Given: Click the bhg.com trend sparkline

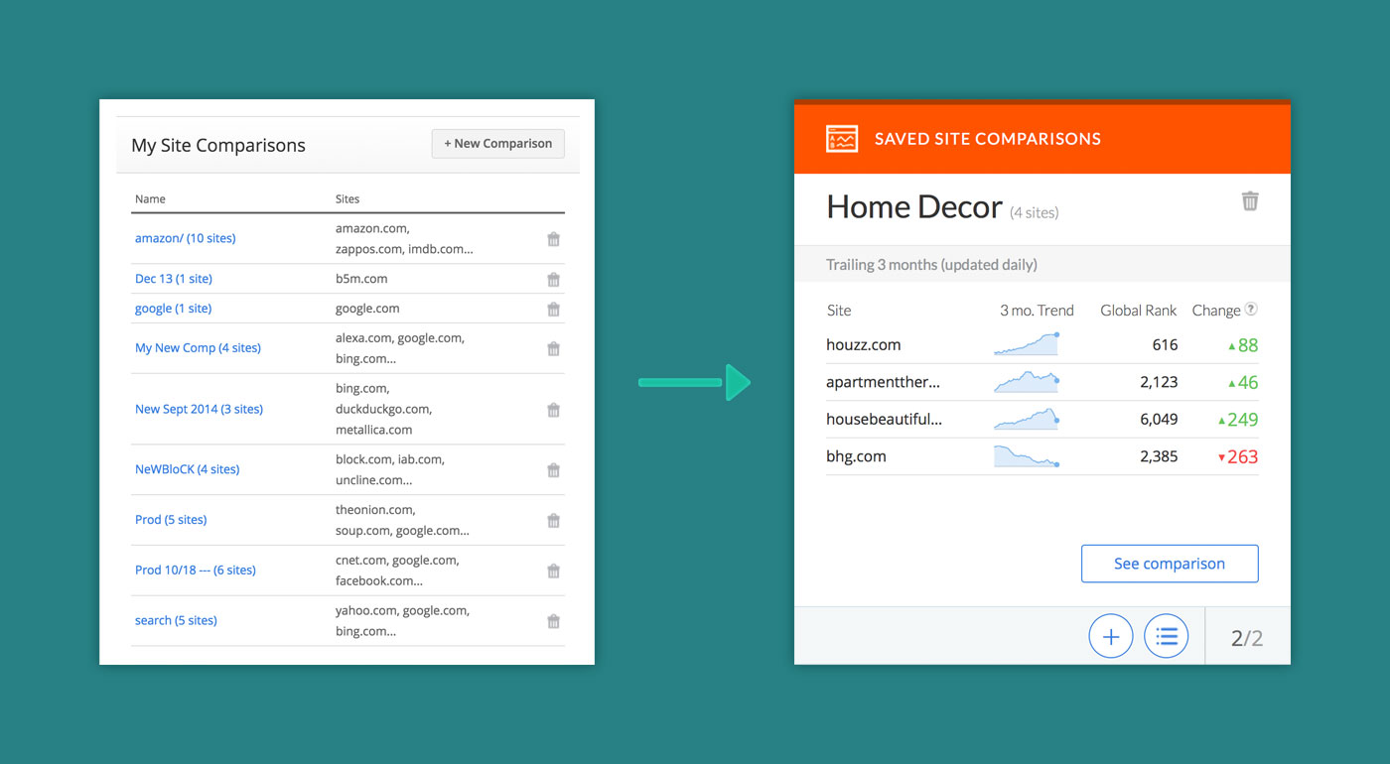Looking at the screenshot, I should point(1027,455).
